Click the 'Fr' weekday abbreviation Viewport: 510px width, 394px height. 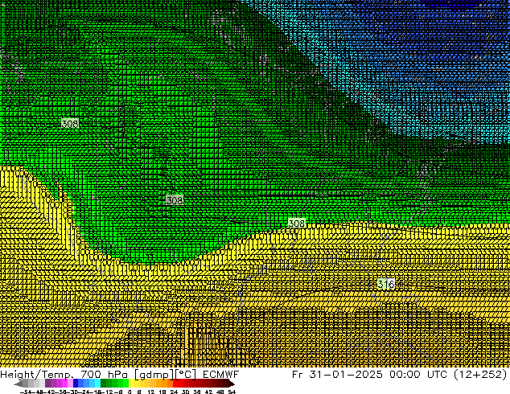298,375
